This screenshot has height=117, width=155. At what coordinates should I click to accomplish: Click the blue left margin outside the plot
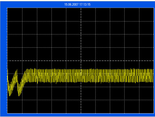[x=3, y=61]
